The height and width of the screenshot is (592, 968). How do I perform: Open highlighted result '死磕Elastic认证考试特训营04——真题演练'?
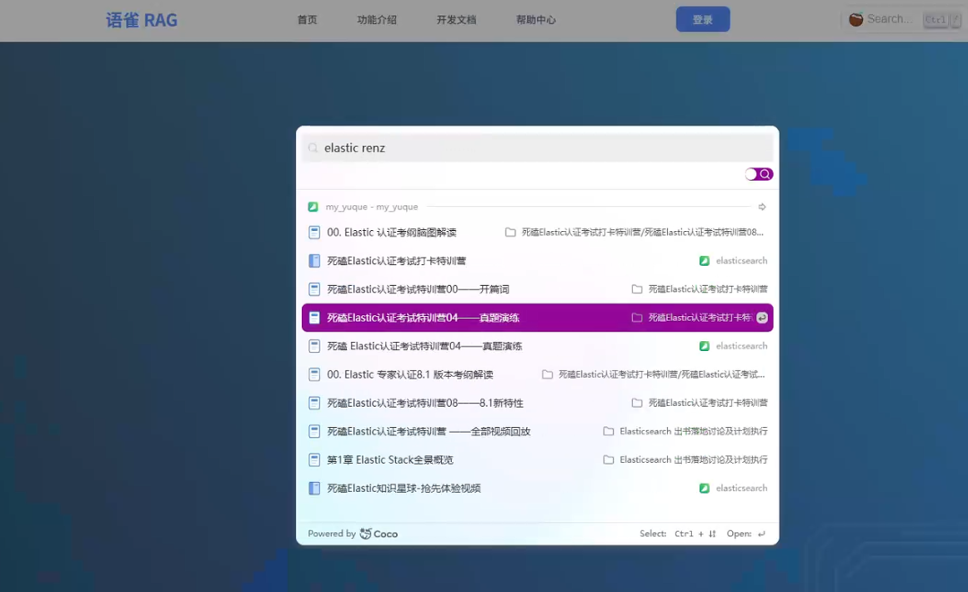click(537, 318)
